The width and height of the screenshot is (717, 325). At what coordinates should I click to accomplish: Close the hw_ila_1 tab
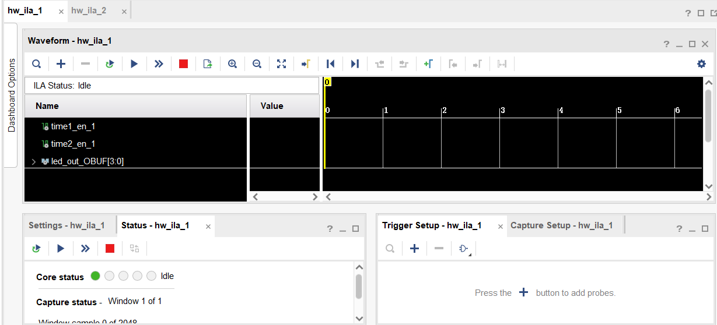61,12
